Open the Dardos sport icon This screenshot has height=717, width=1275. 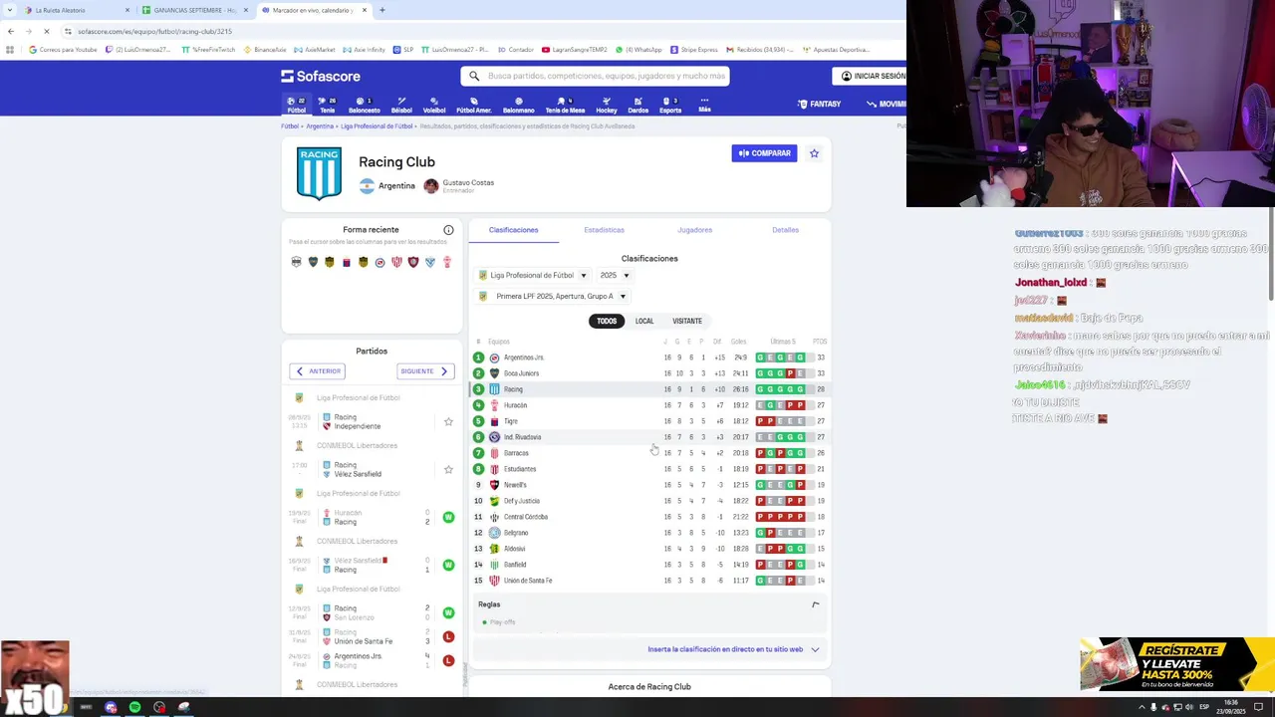pyautogui.click(x=637, y=105)
